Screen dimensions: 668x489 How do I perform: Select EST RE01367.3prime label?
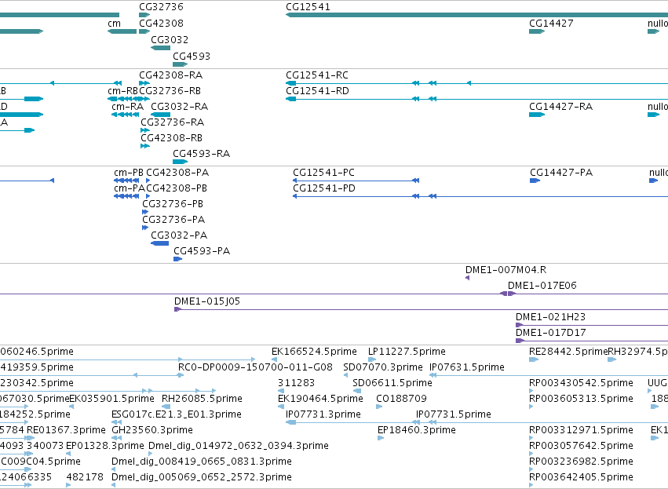(66, 430)
